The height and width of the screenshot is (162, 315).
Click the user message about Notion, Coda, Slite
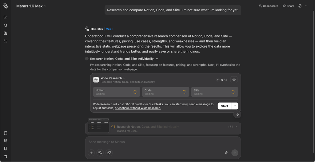click(x=173, y=10)
